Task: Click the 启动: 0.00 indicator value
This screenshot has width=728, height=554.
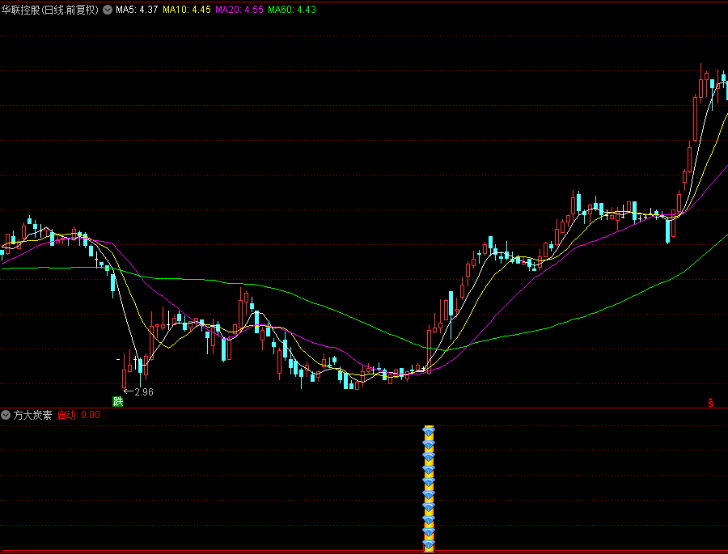Action: click(x=78, y=415)
